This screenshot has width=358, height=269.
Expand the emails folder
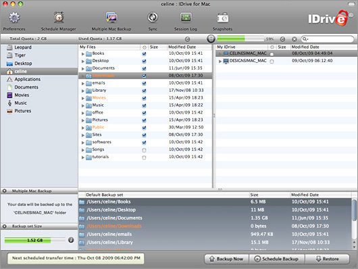coord(83,83)
